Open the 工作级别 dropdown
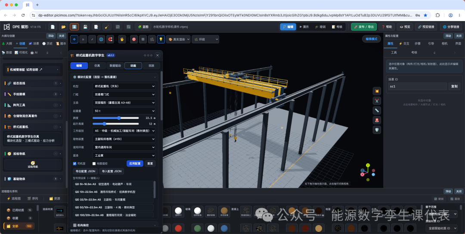This screenshot has width=465, height=234. point(124,131)
